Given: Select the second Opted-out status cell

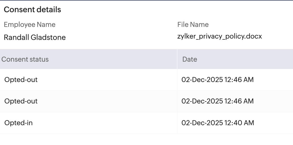Looking at the screenshot, I should [21, 101].
